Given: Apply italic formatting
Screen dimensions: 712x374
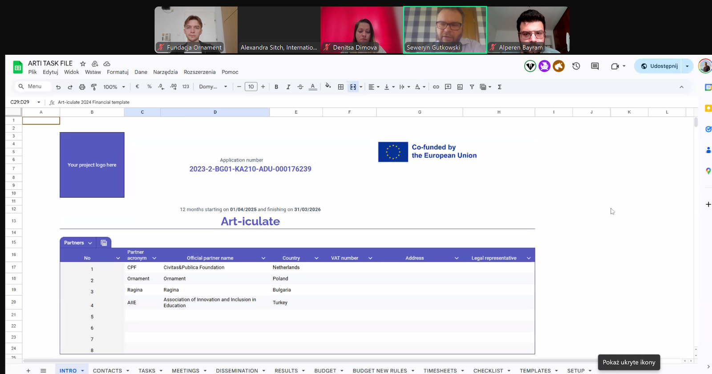Looking at the screenshot, I should click(x=288, y=87).
